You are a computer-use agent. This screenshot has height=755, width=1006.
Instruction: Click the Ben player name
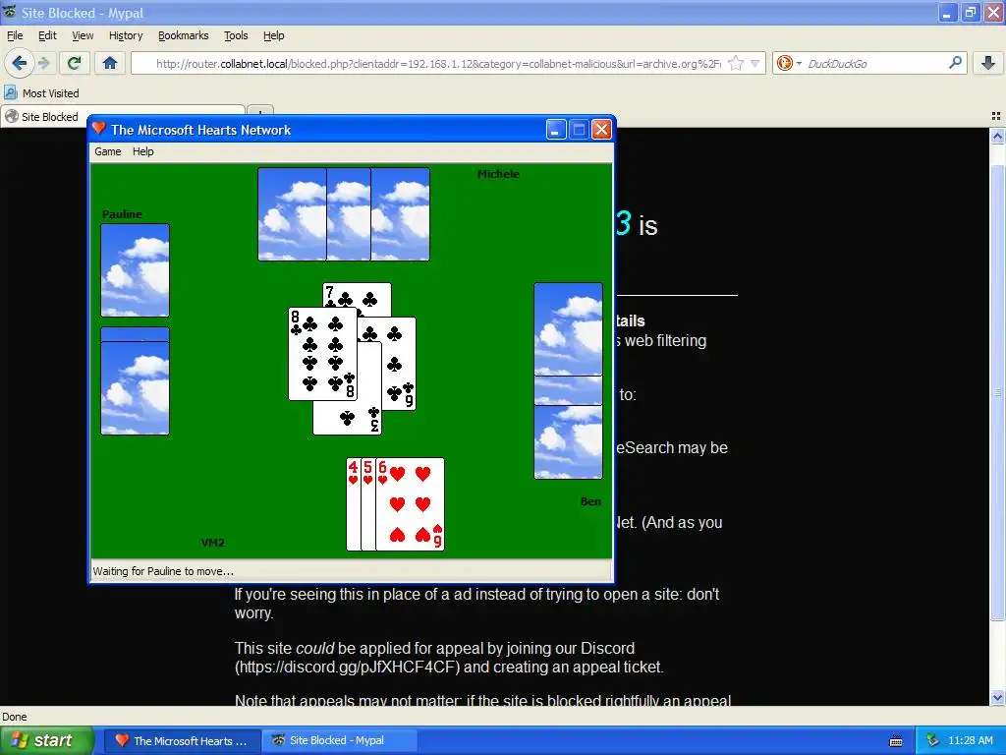[590, 501]
